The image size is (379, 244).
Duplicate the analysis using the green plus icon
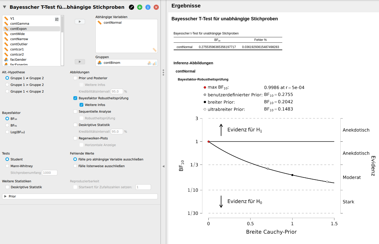pyautogui.click(x=140, y=7)
